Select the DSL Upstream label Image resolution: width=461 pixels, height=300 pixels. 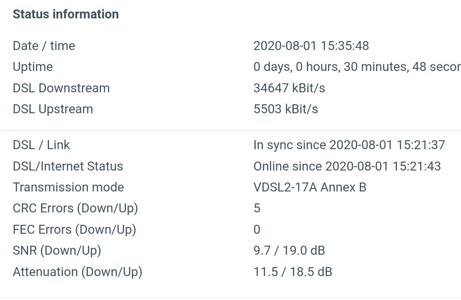click(53, 109)
